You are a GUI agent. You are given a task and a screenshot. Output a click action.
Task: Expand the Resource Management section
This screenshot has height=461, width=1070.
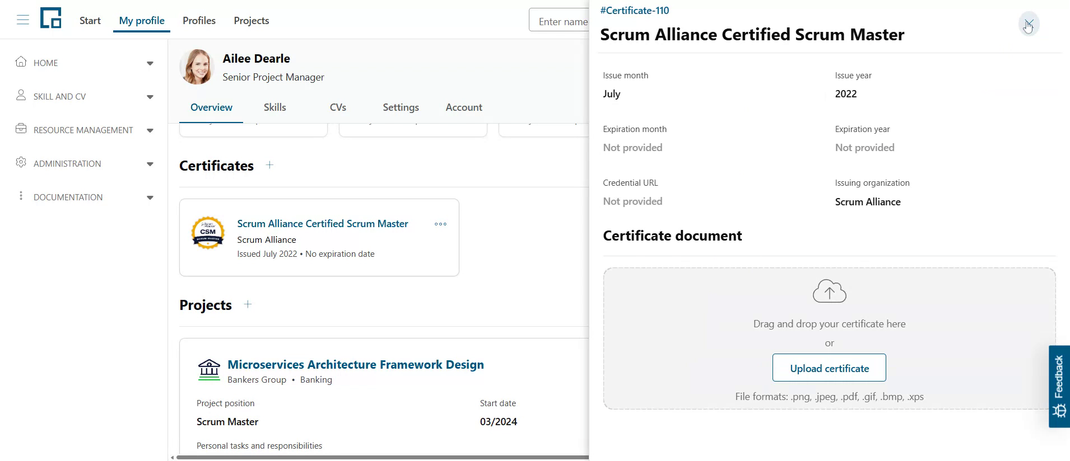coord(150,130)
